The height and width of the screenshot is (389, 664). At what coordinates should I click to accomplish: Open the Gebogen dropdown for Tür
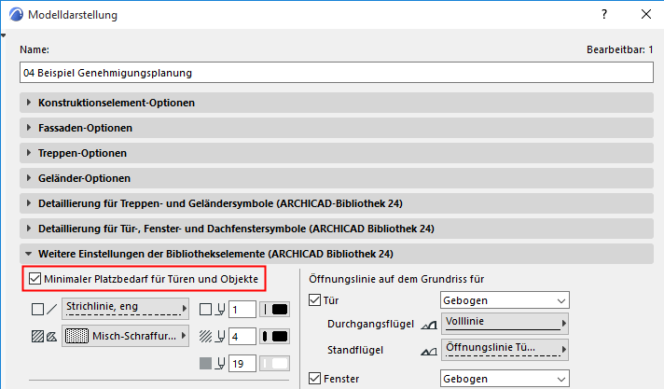505,300
